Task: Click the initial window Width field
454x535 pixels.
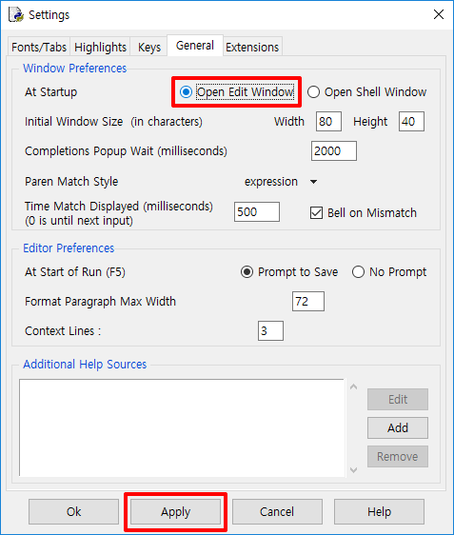Action: (x=328, y=121)
